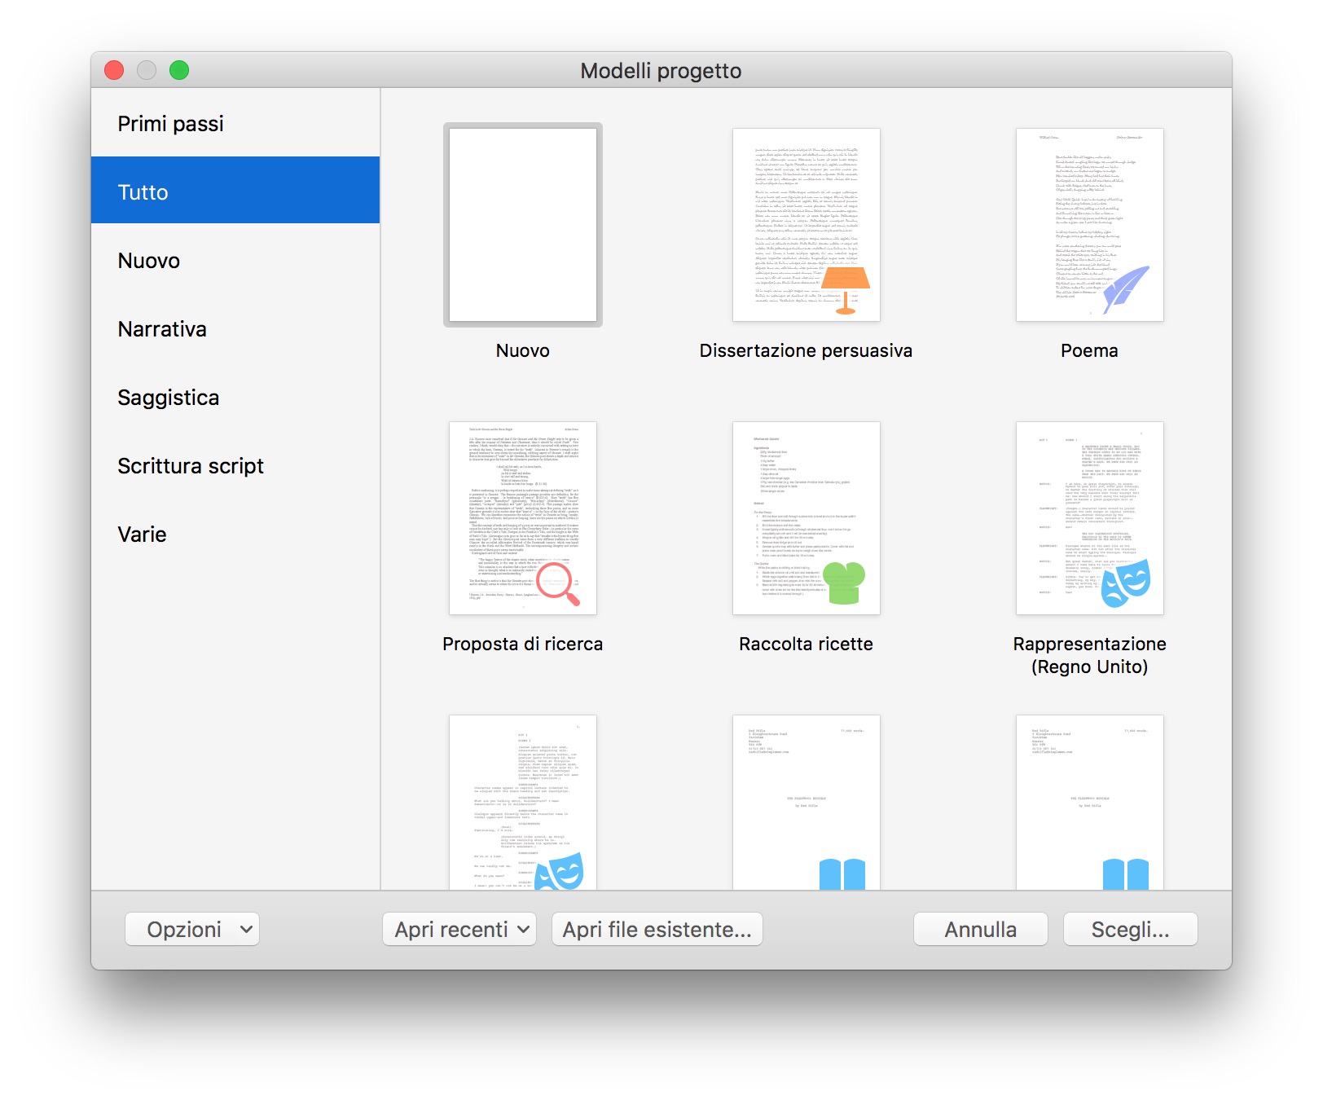Select the blank Nuovo template thumbnail
Image resolution: width=1323 pixels, height=1100 pixels.
click(523, 225)
